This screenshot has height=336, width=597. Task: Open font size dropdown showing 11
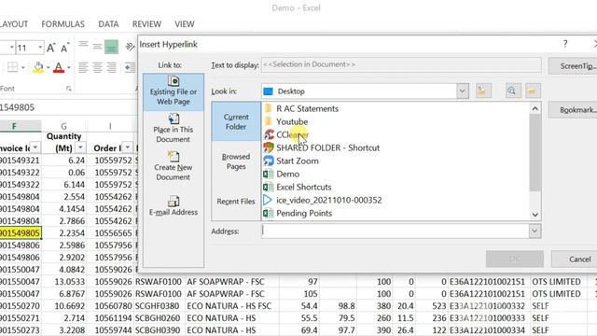click(40, 48)
